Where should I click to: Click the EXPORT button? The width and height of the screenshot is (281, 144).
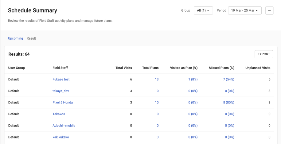click(263, 54)
